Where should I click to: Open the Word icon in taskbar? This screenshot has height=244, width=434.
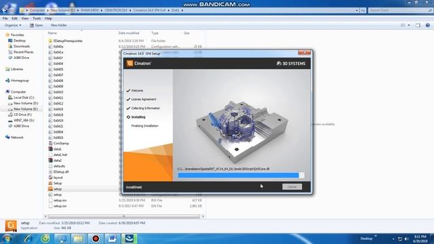pyautogui.click(x=112, y=239)
